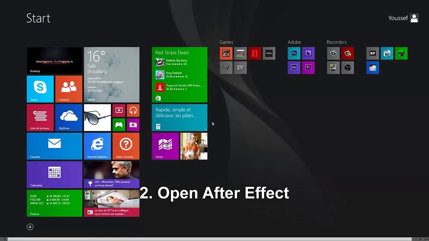Open the news tile about 'don de RTT'
The width and height of the screenshot is (429, 241).
(112, 203)
